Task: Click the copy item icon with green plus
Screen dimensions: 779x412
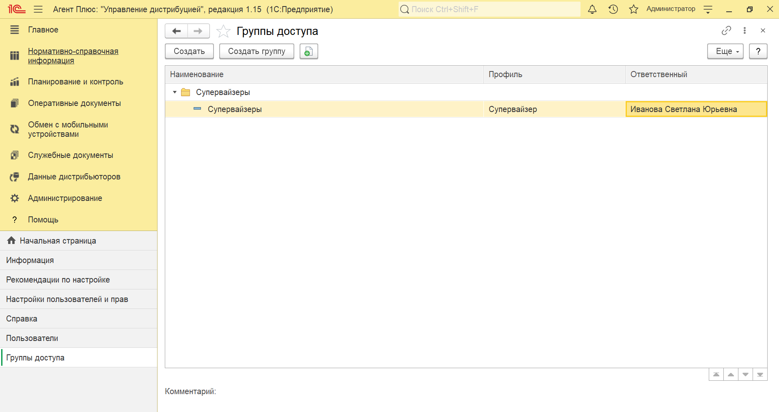Action: point(309,51)
